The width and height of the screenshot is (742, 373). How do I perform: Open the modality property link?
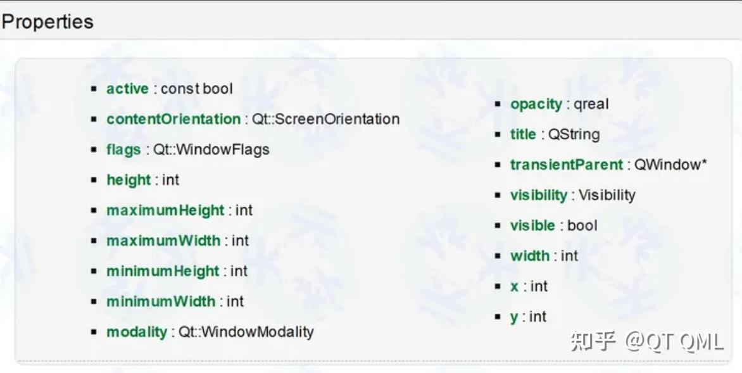pos(137,332)
